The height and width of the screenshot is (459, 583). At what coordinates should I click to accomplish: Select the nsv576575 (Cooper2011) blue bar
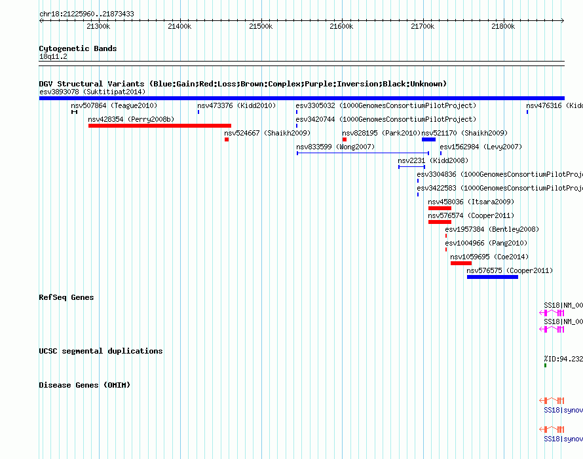pyautogui.click(x=493, y=277)
